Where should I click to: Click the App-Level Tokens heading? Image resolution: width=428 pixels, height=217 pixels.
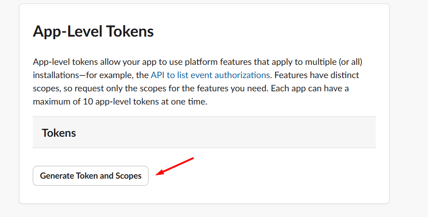[x=93, y=32]
